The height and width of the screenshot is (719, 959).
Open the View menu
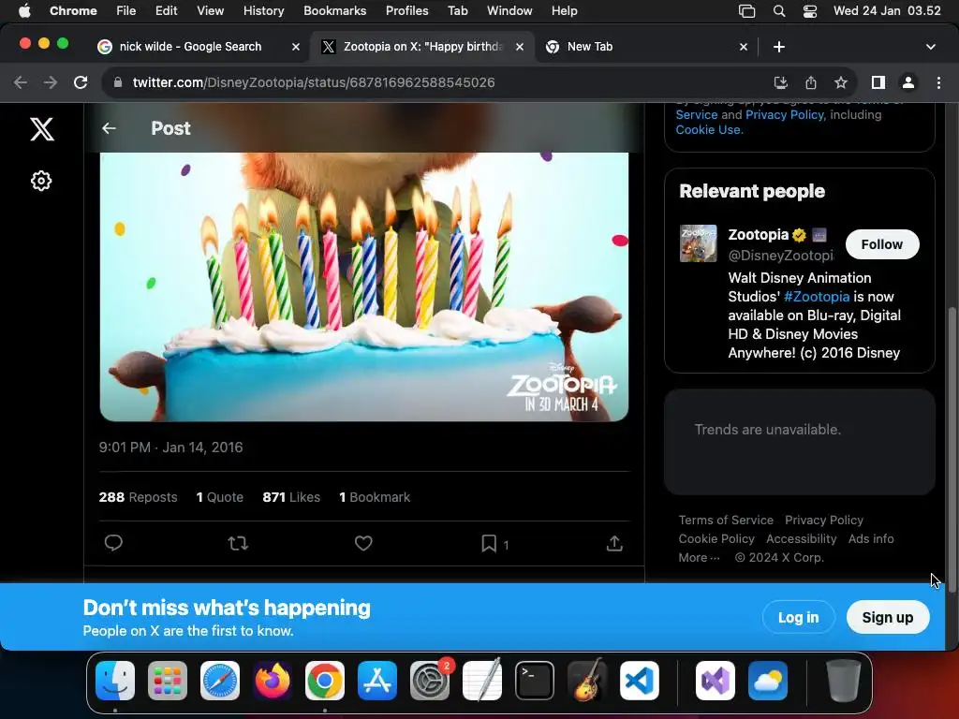pos(210,11)
